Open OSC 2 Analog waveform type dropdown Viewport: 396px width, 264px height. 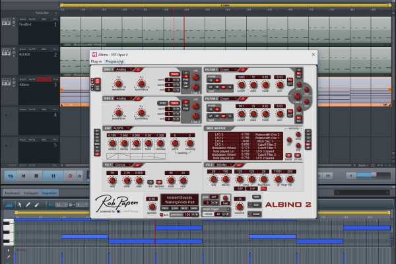[124, 98]
